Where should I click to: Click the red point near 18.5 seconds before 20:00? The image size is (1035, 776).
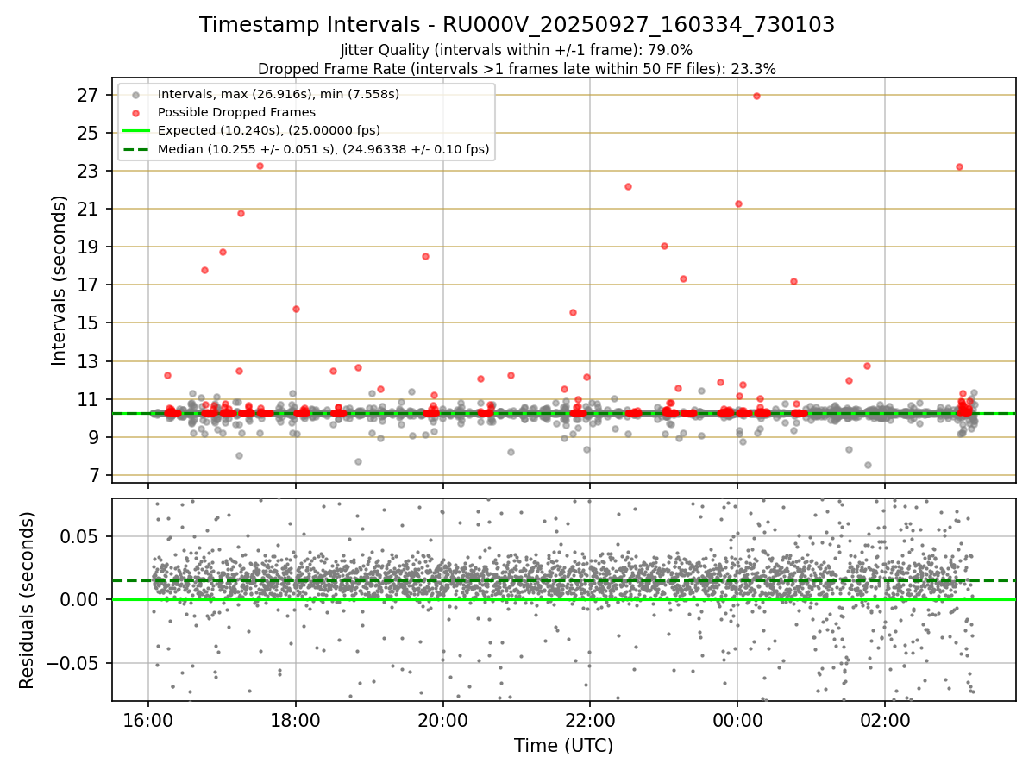click(x=425, y=256)
